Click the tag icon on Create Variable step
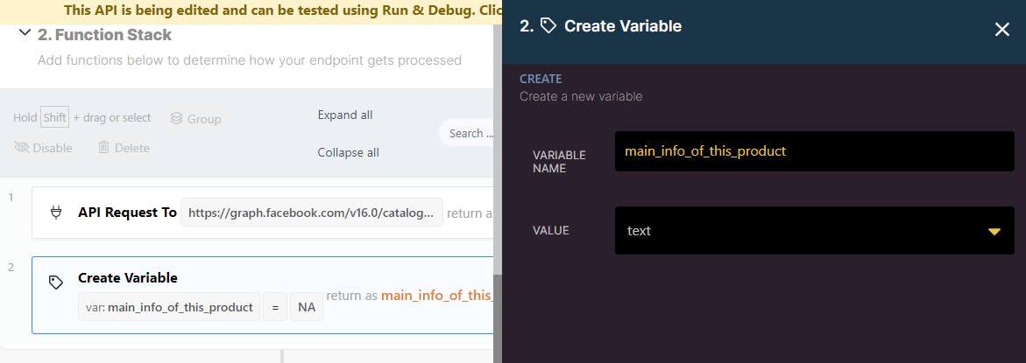Viewport: 1026px width, 363px height. 55,282
